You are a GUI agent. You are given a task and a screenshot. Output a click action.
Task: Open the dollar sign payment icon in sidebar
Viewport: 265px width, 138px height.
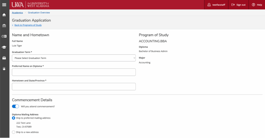4,36
